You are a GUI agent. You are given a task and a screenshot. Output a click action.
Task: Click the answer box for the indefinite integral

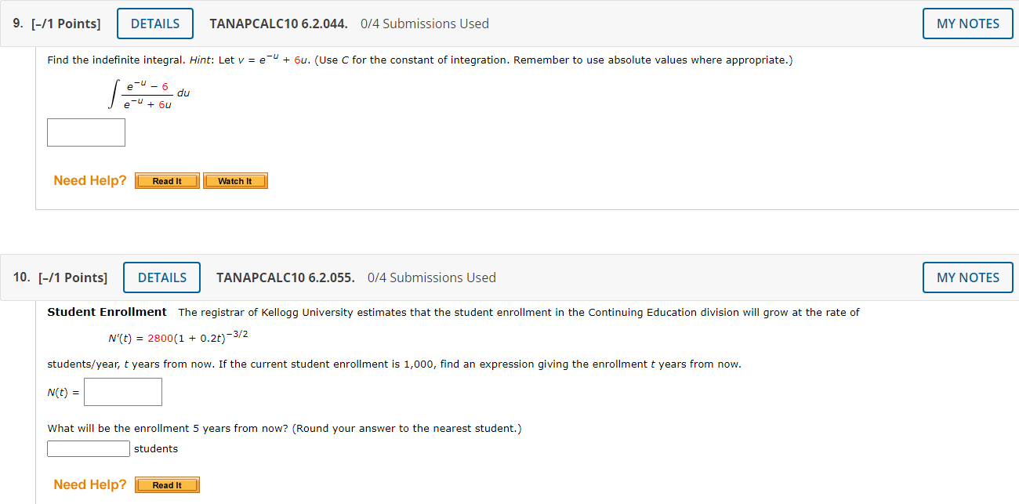[x=85, y=132]
